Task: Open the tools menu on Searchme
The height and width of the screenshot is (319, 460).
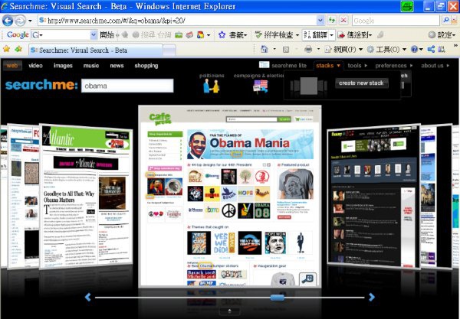Action: point(357,66)
